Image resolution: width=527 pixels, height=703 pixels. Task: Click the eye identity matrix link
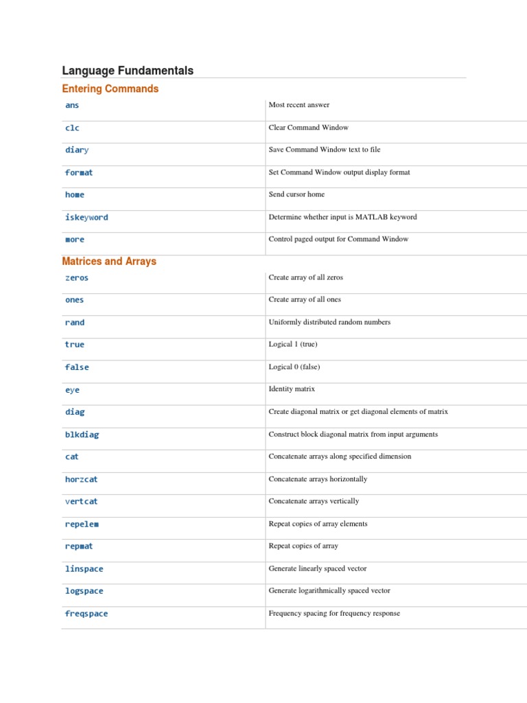(72, 390)
